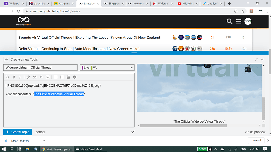This screenshot has width=271, height=152.
Task: Switch to the Slack browser tab
Action: 39,3
